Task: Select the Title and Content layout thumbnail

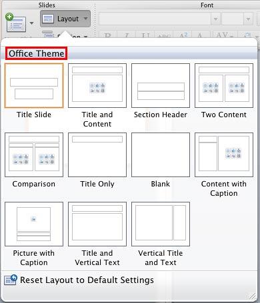Action: click(x=97, y=85)
